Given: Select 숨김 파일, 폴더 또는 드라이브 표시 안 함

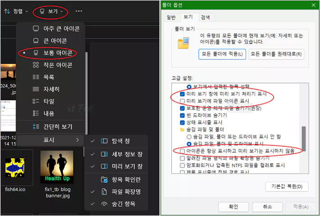Looking at the screenshot, I should (189, 137).
